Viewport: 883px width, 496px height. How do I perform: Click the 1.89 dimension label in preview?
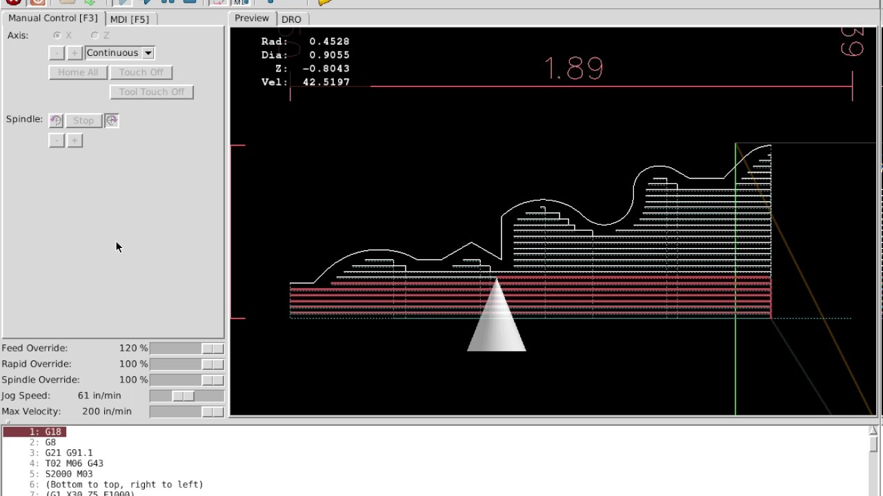574,68
